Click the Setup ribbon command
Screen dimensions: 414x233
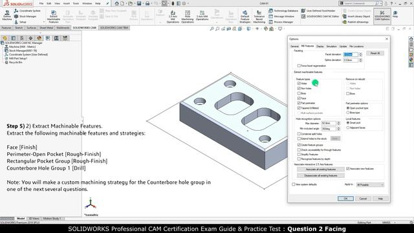(20, 22)
